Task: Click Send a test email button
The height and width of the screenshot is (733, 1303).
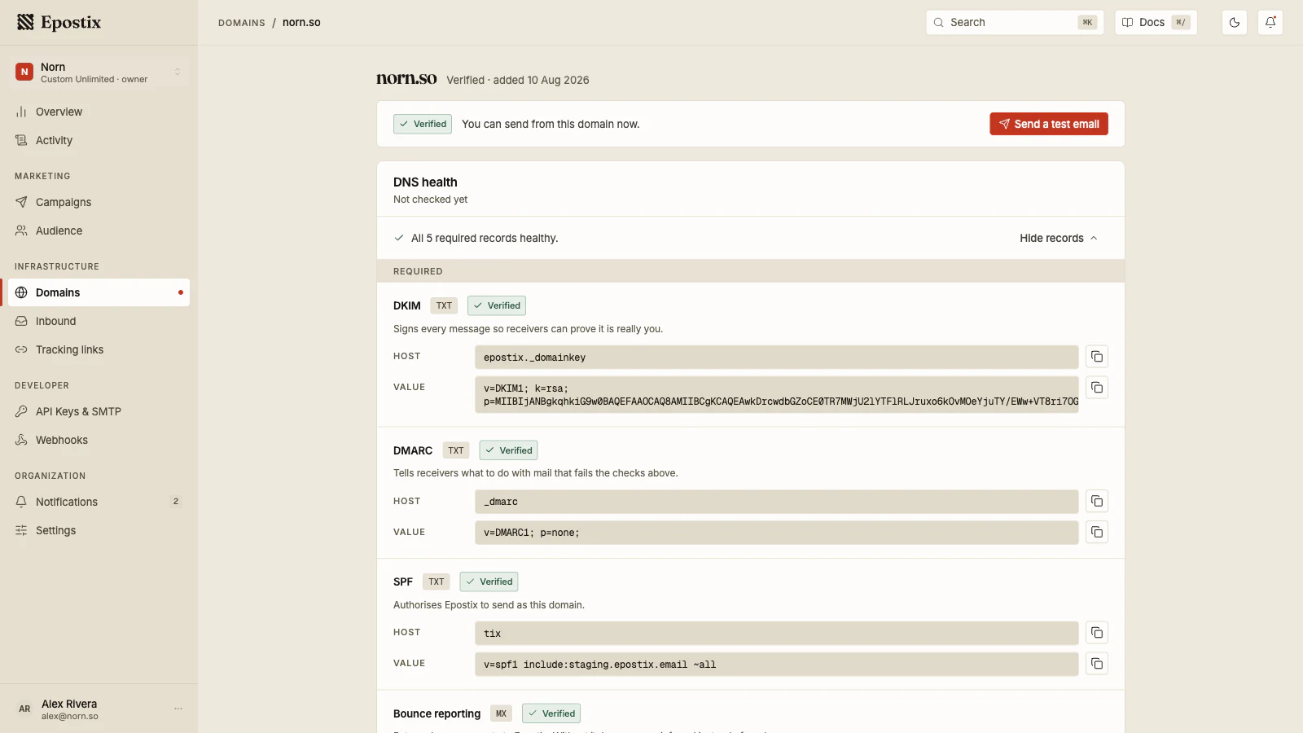Action: (x=1049, y=124)
